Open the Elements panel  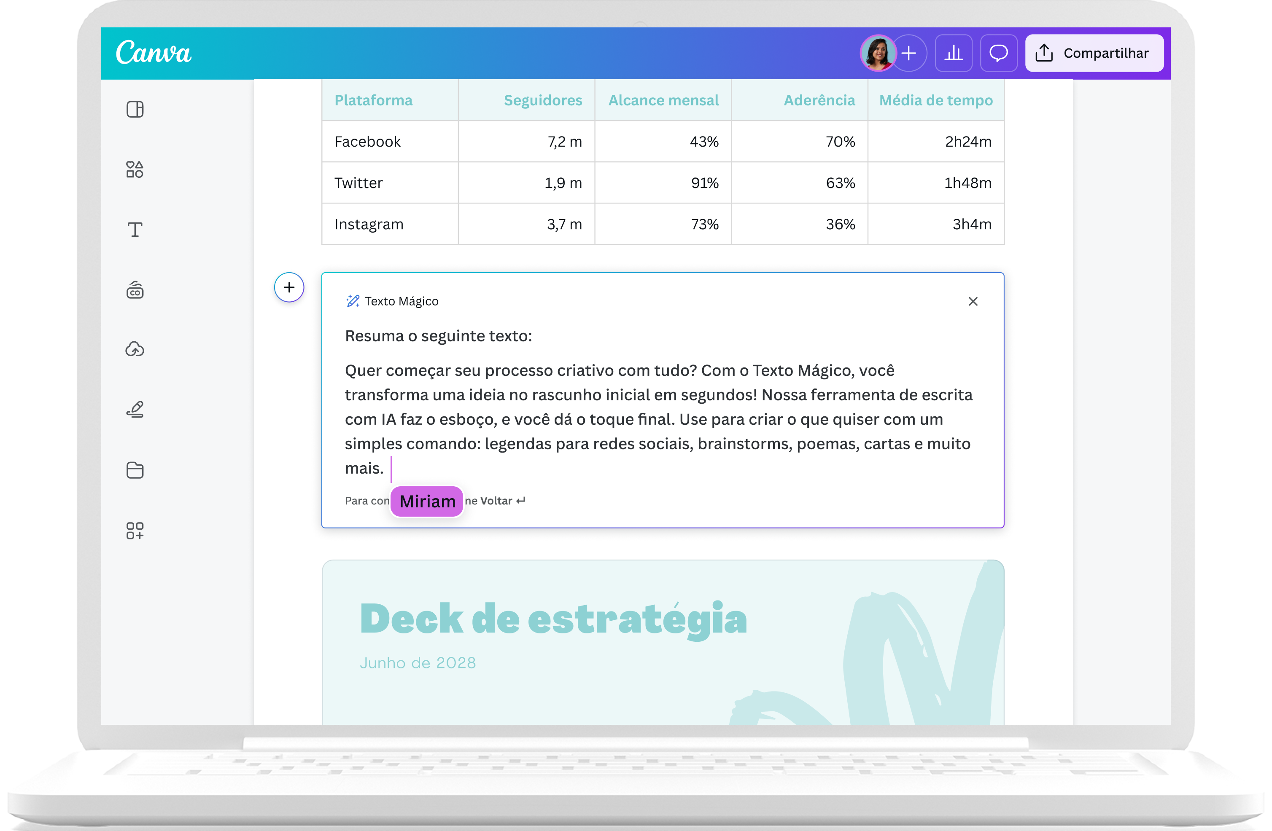point(135,169)
